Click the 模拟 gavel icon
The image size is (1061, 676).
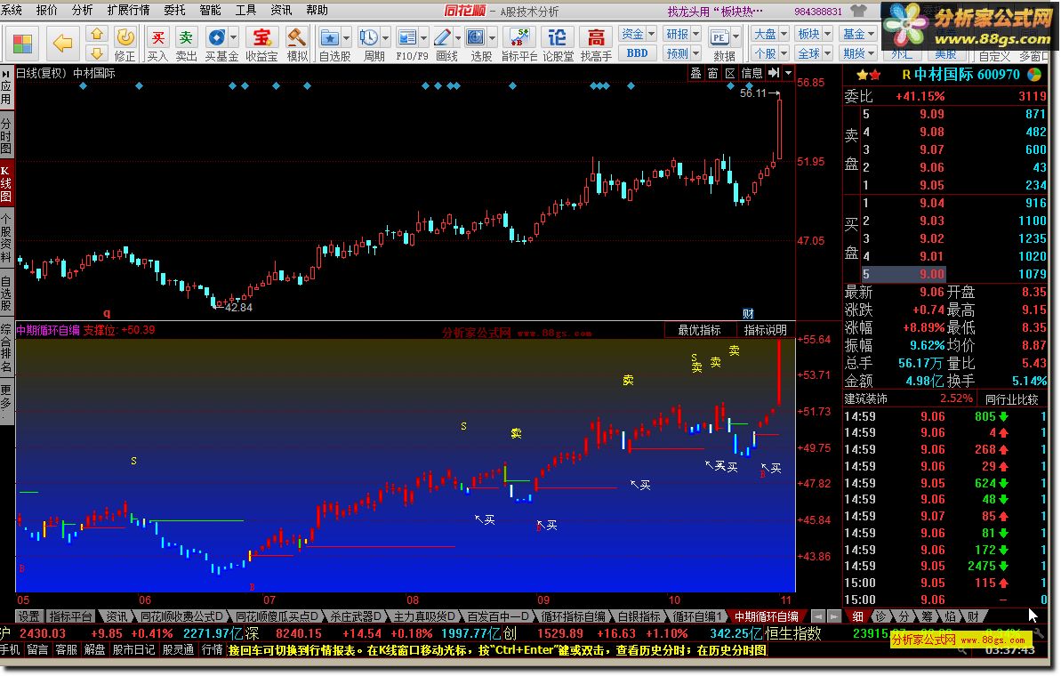pos(296,37)
